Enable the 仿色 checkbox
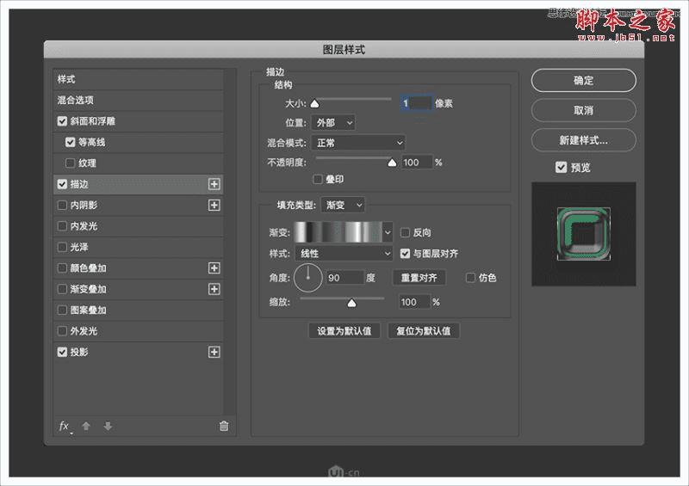The width and height of the screenshot is (689, 486). click(470, 278)
